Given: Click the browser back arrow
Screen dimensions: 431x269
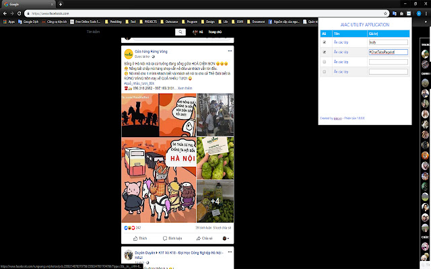Looking at the screenshot, I should tap(5, 13).
